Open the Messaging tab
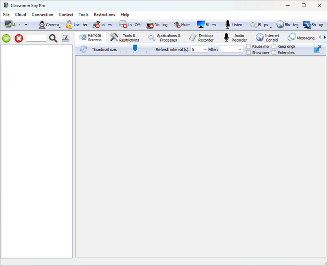Viewport: 328px width, 266px height. coord(301,38)
